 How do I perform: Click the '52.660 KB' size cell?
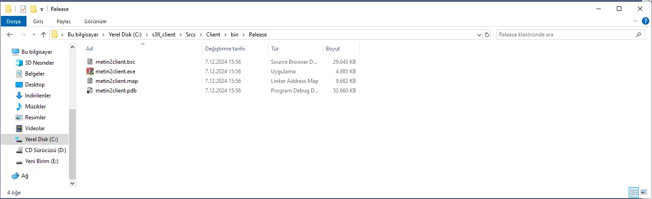pyautogui.click(x=345, y=91)
